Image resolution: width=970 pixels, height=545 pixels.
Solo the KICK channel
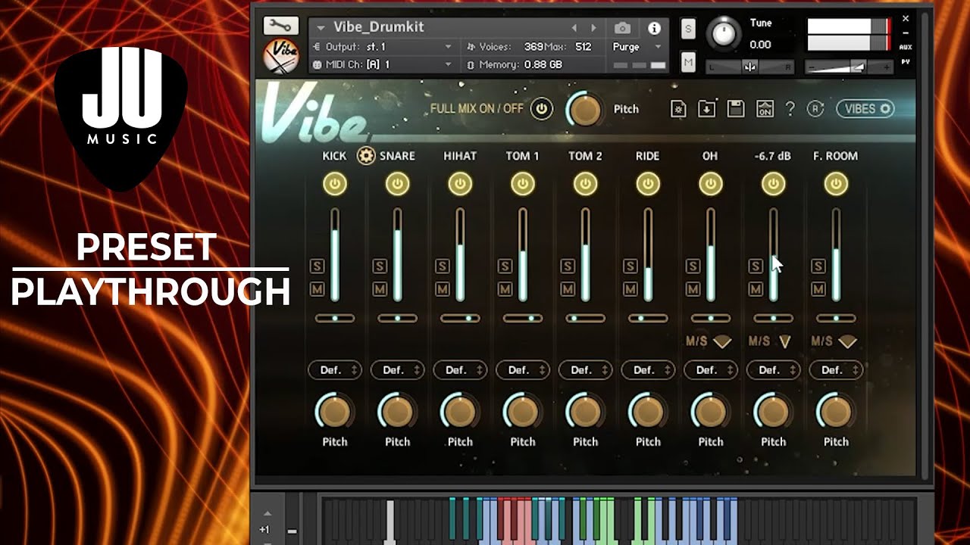click(317, 266)
